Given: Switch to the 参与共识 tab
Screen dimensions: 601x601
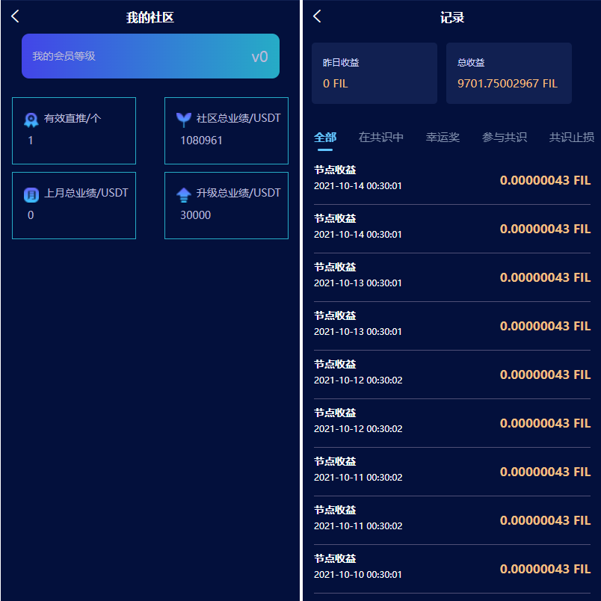Looking at the screenshot, I should coord(505,138).
